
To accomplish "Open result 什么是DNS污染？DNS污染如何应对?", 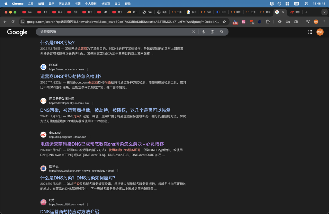I will coord(78,178).
